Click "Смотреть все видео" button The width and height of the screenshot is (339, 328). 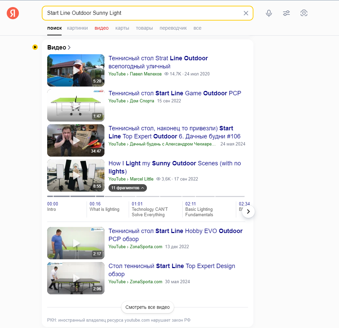tap(148, 307)
